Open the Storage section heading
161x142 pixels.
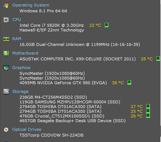point(20,91)
